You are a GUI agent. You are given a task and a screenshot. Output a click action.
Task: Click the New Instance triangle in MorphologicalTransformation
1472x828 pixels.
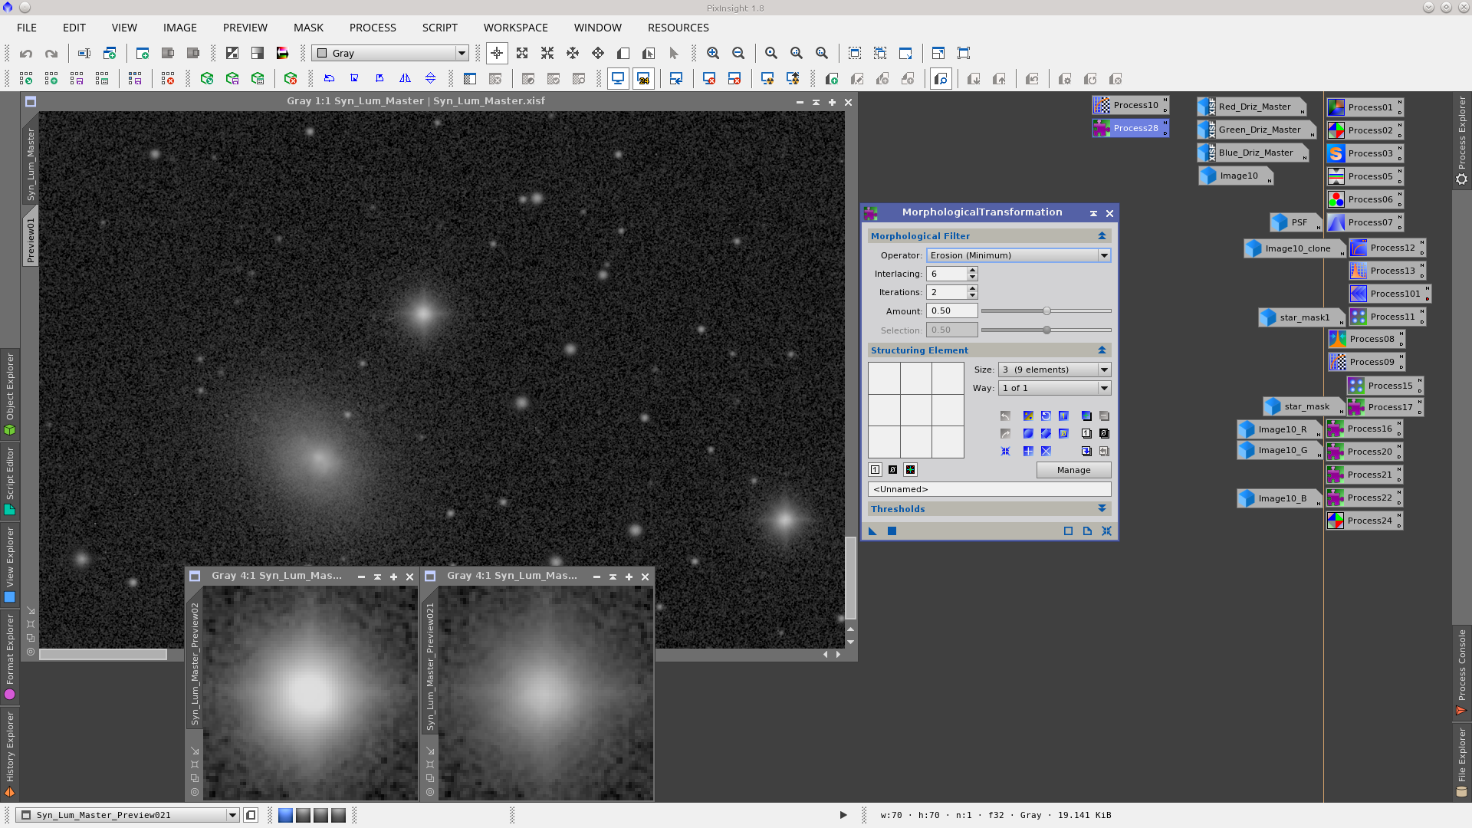(x=872, y=531)
